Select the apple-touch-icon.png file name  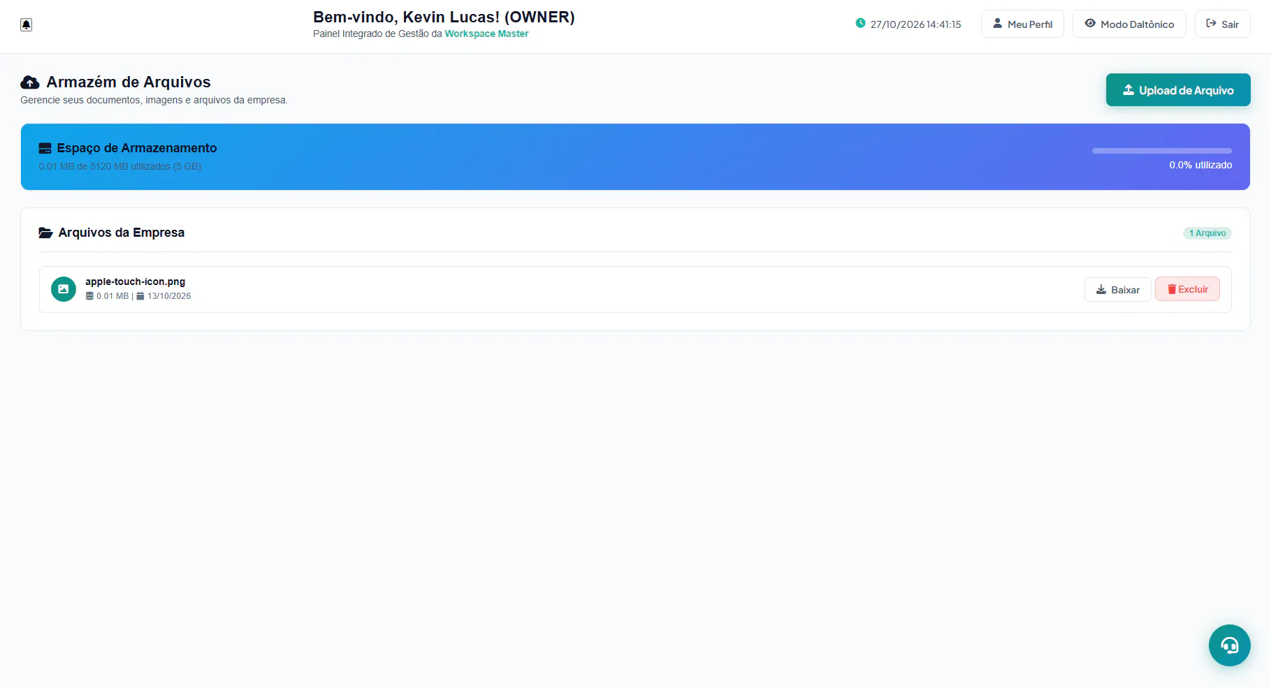tap(136, 281)
